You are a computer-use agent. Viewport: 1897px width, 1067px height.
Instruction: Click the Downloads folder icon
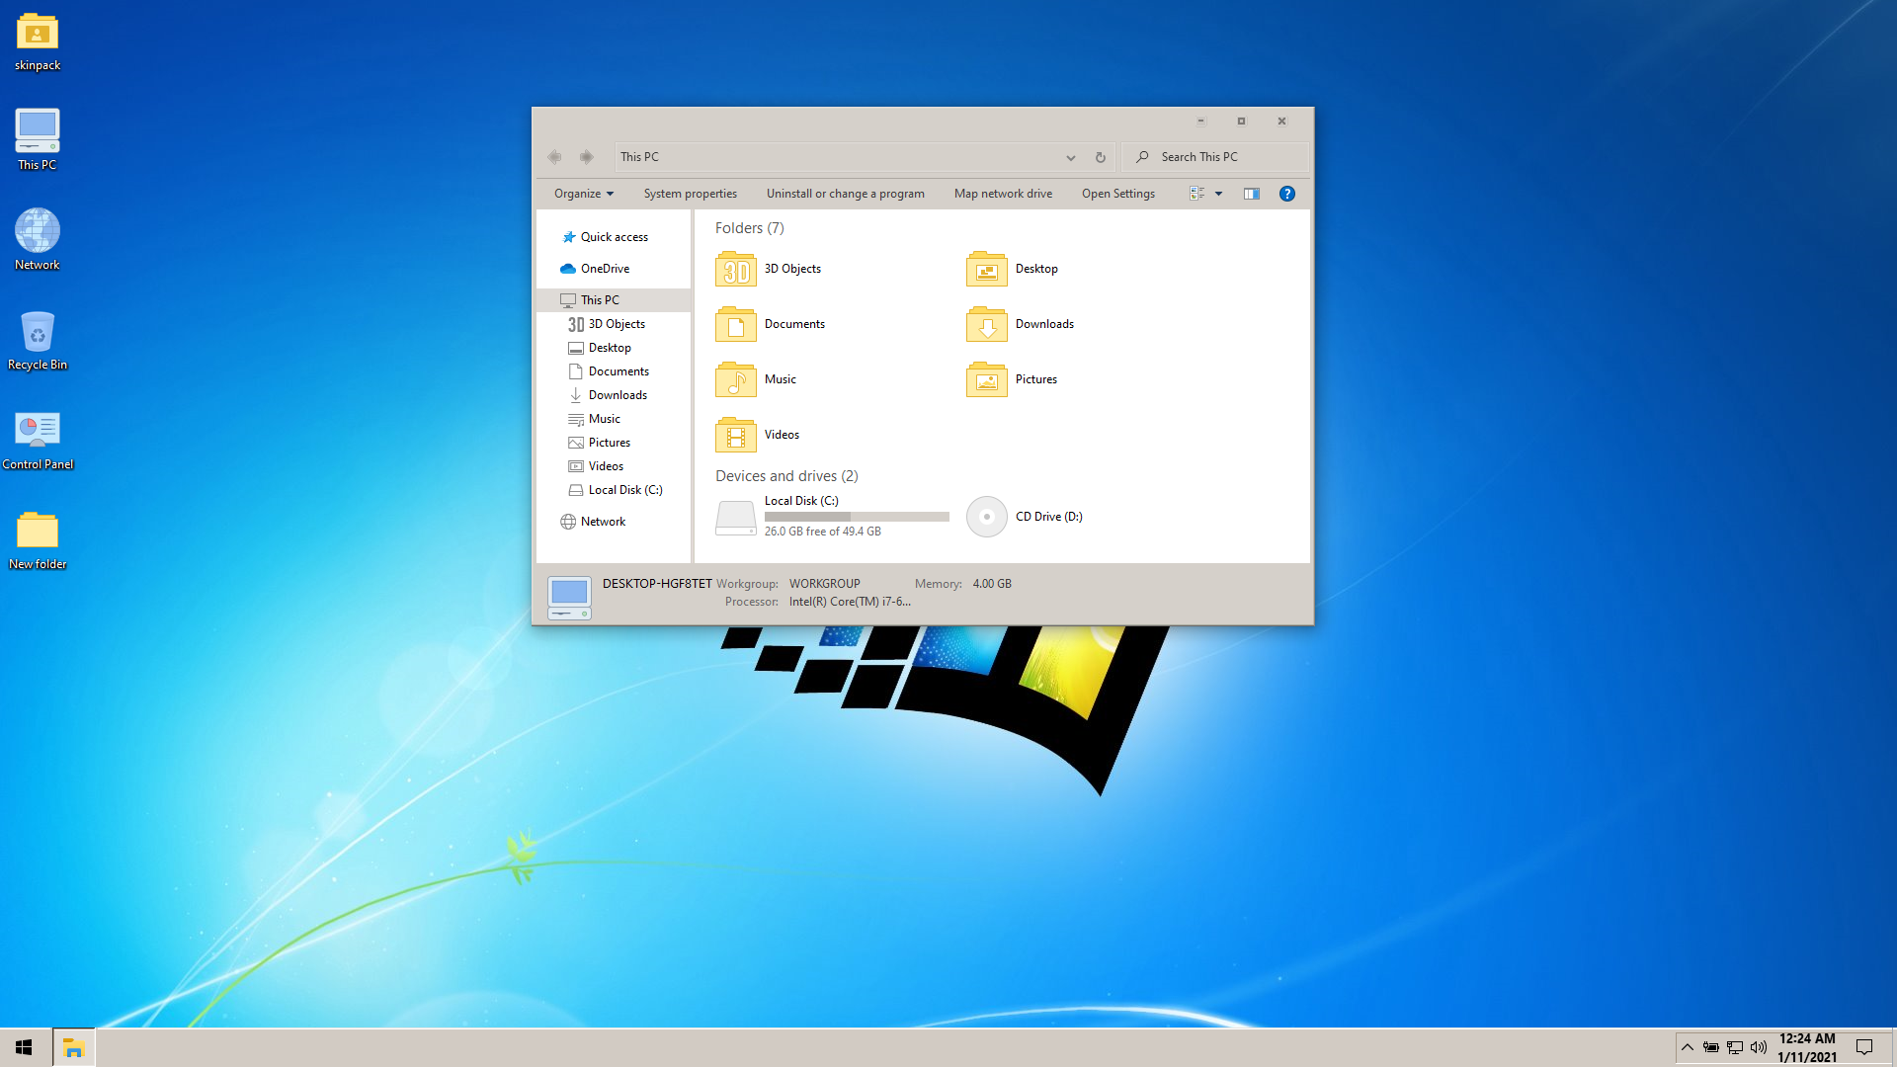point(986,324)
